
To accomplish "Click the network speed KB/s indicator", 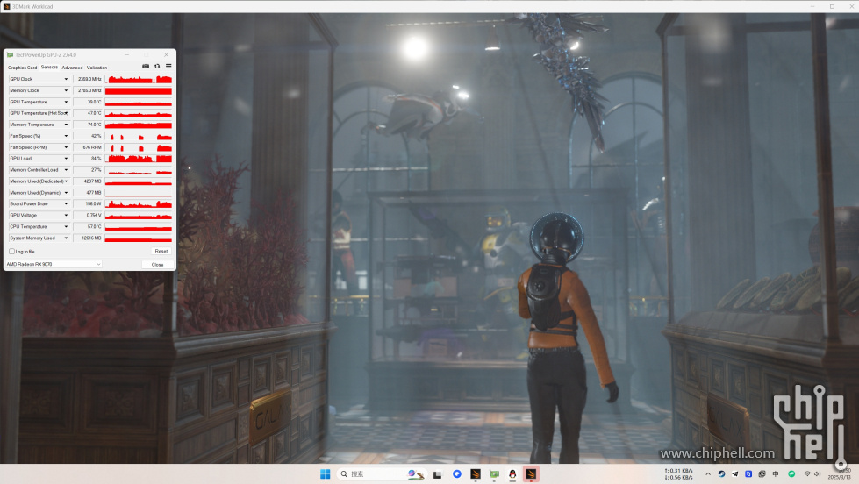I will point(678,474).
